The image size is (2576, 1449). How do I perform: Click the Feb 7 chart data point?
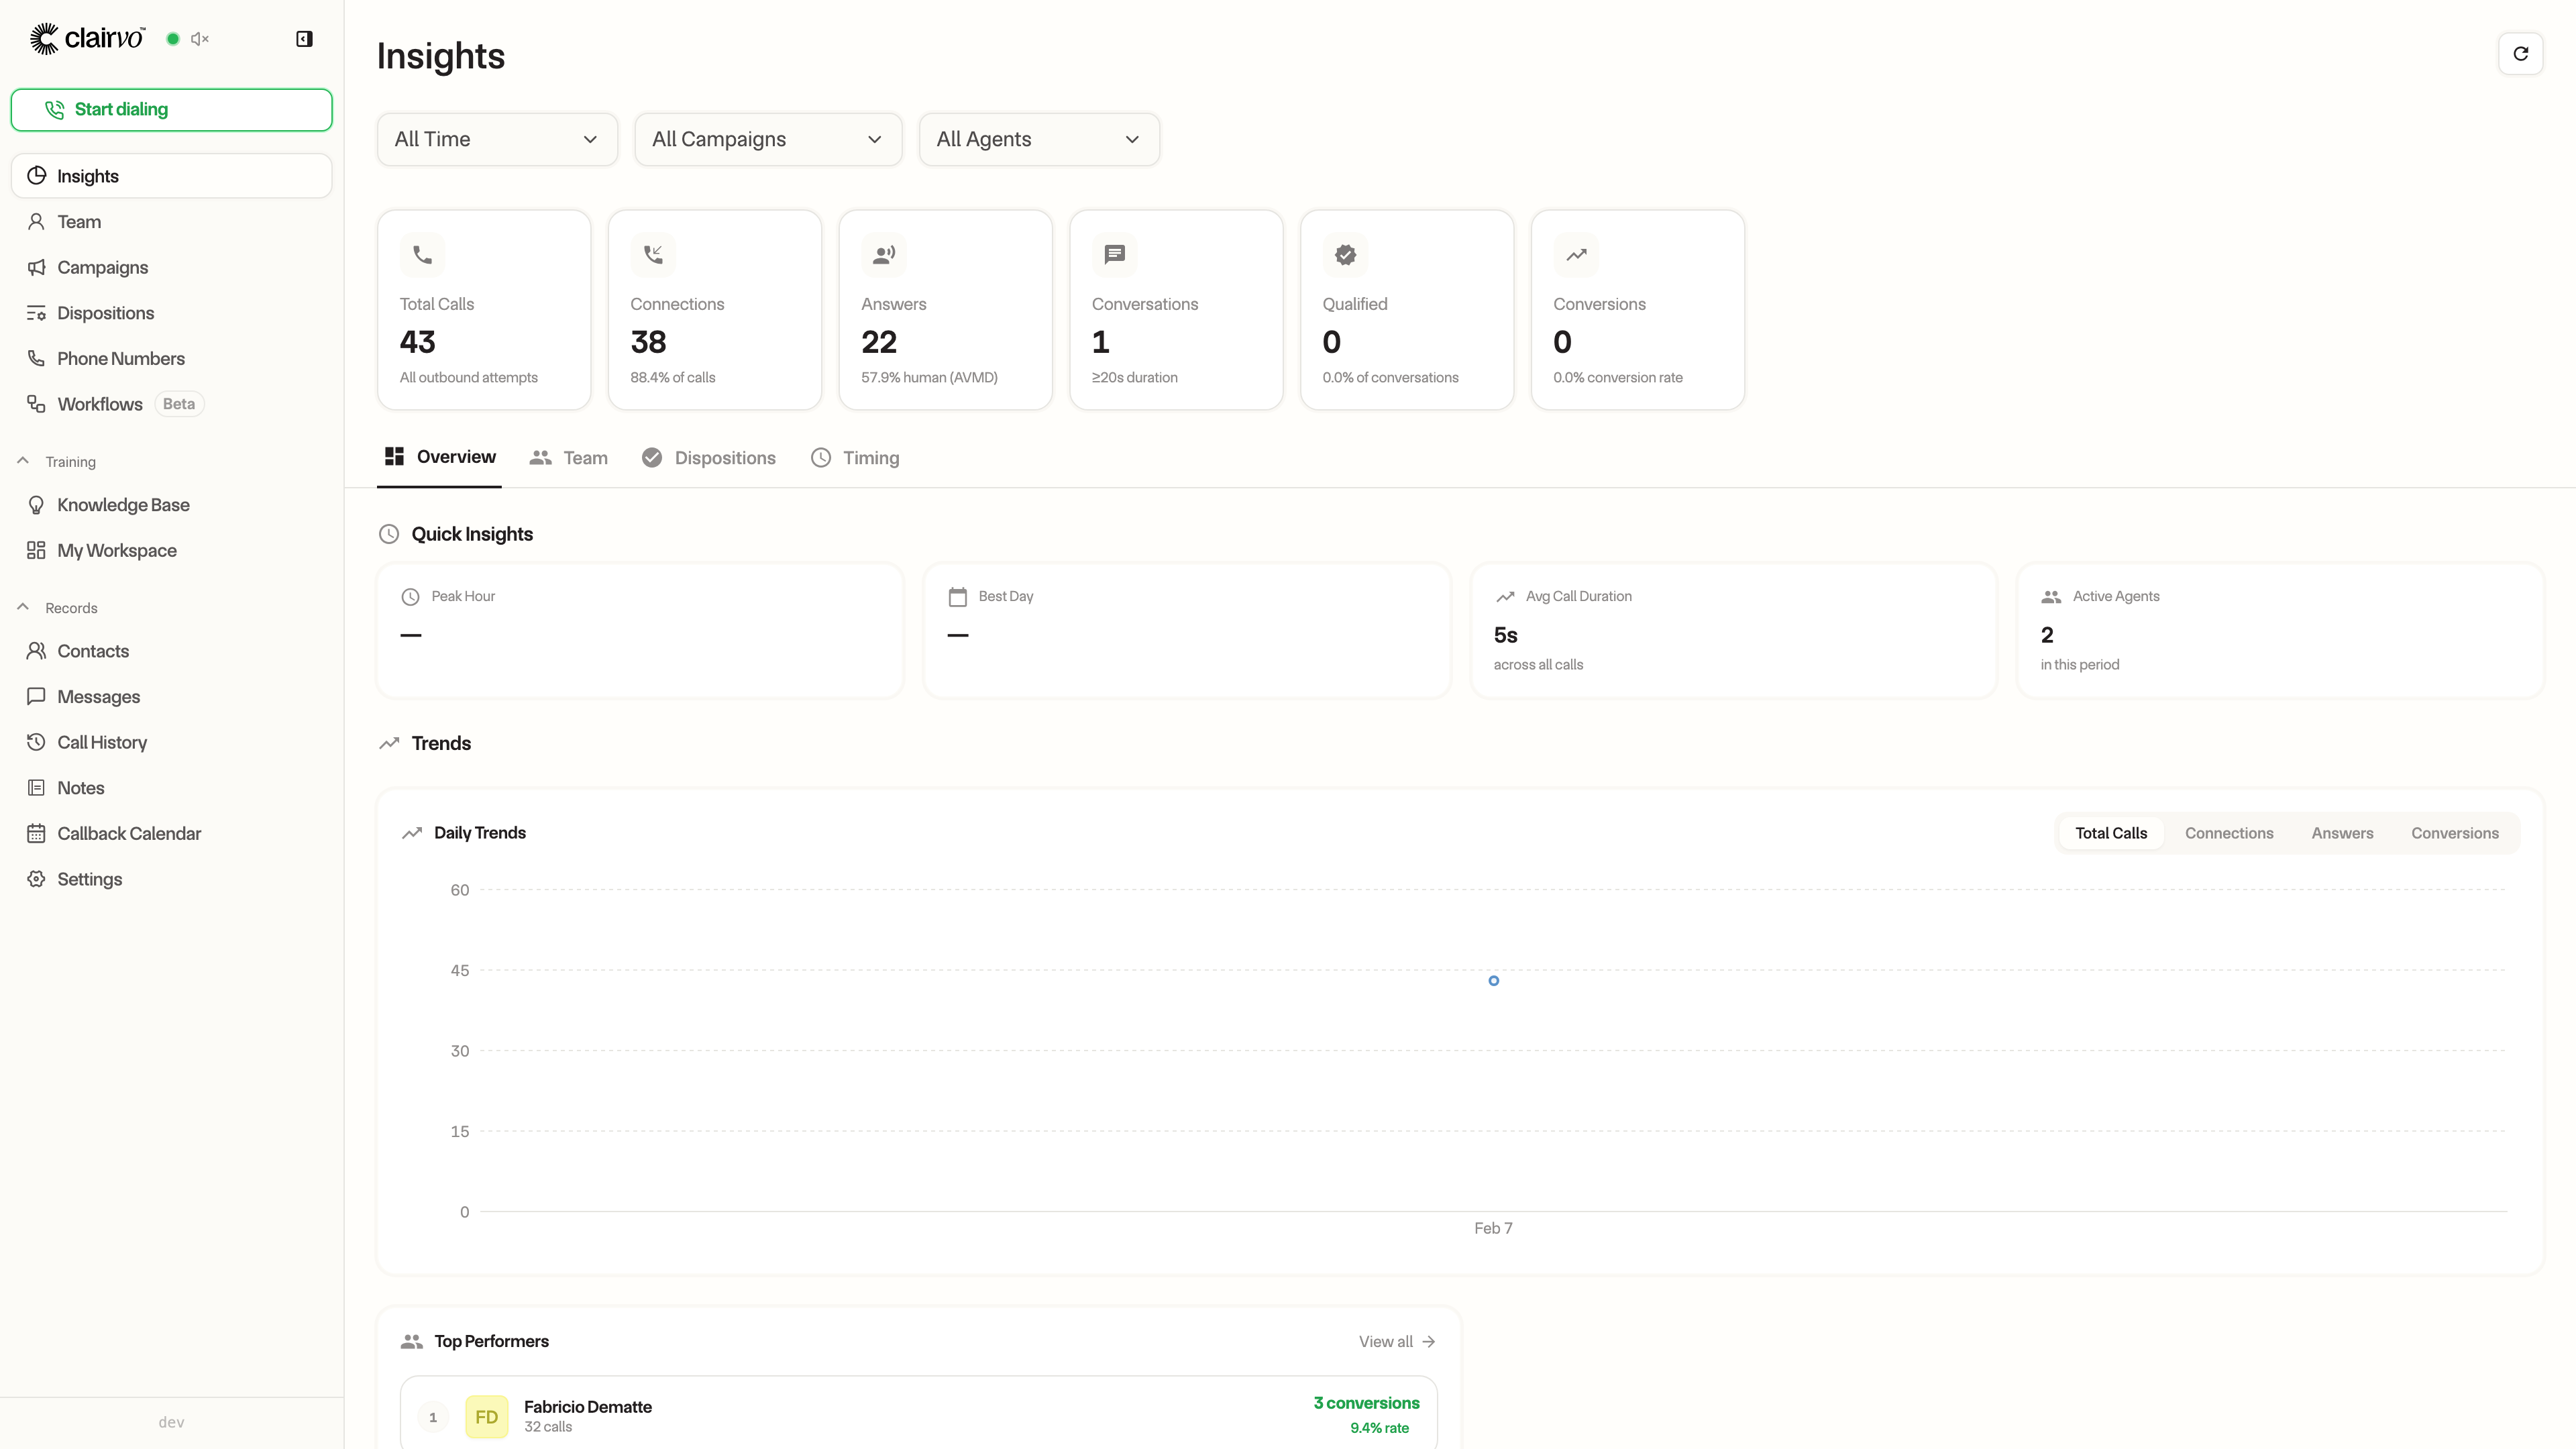(x=1493, y=981)
